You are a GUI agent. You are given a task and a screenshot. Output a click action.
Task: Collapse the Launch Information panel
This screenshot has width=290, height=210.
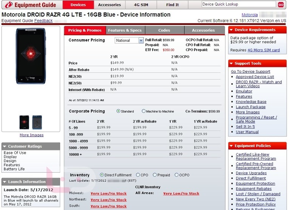pyautogui.click(x=5, y=182)
